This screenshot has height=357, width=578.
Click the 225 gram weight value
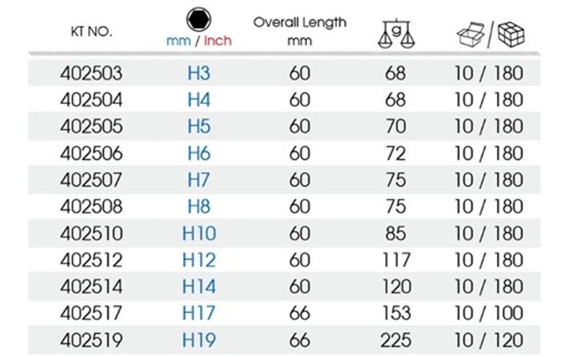click(x=396, y=340)
